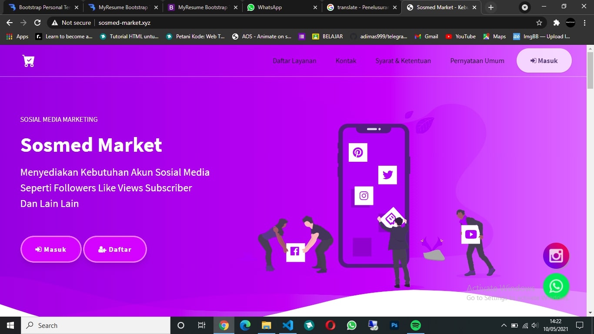
Task: Open Spotify from the taskbar
Action: tap(415, 325)
